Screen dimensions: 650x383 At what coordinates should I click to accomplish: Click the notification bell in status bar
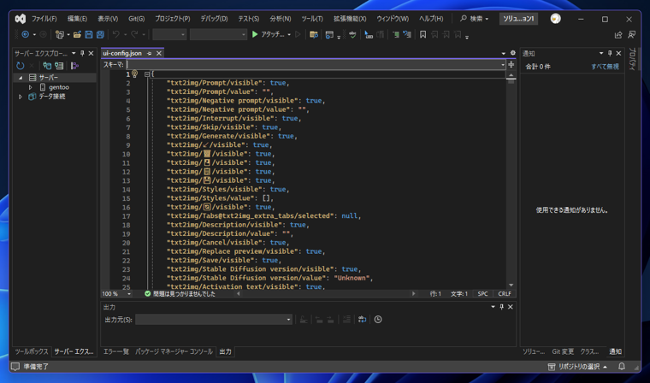pos(622,367)
